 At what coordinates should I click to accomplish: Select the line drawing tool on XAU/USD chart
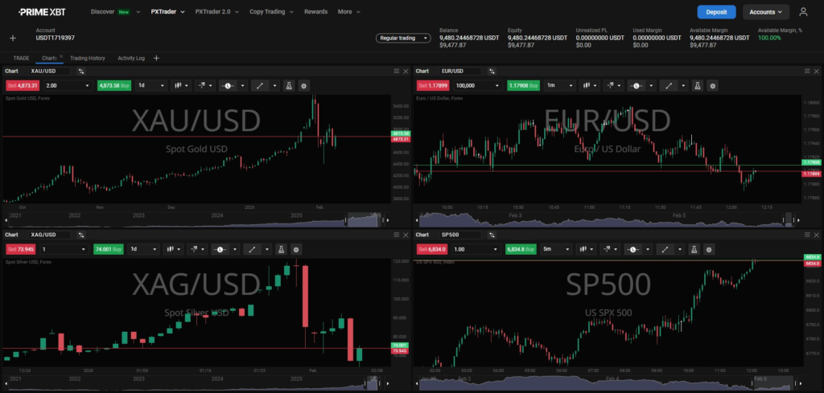coord(260,85)
